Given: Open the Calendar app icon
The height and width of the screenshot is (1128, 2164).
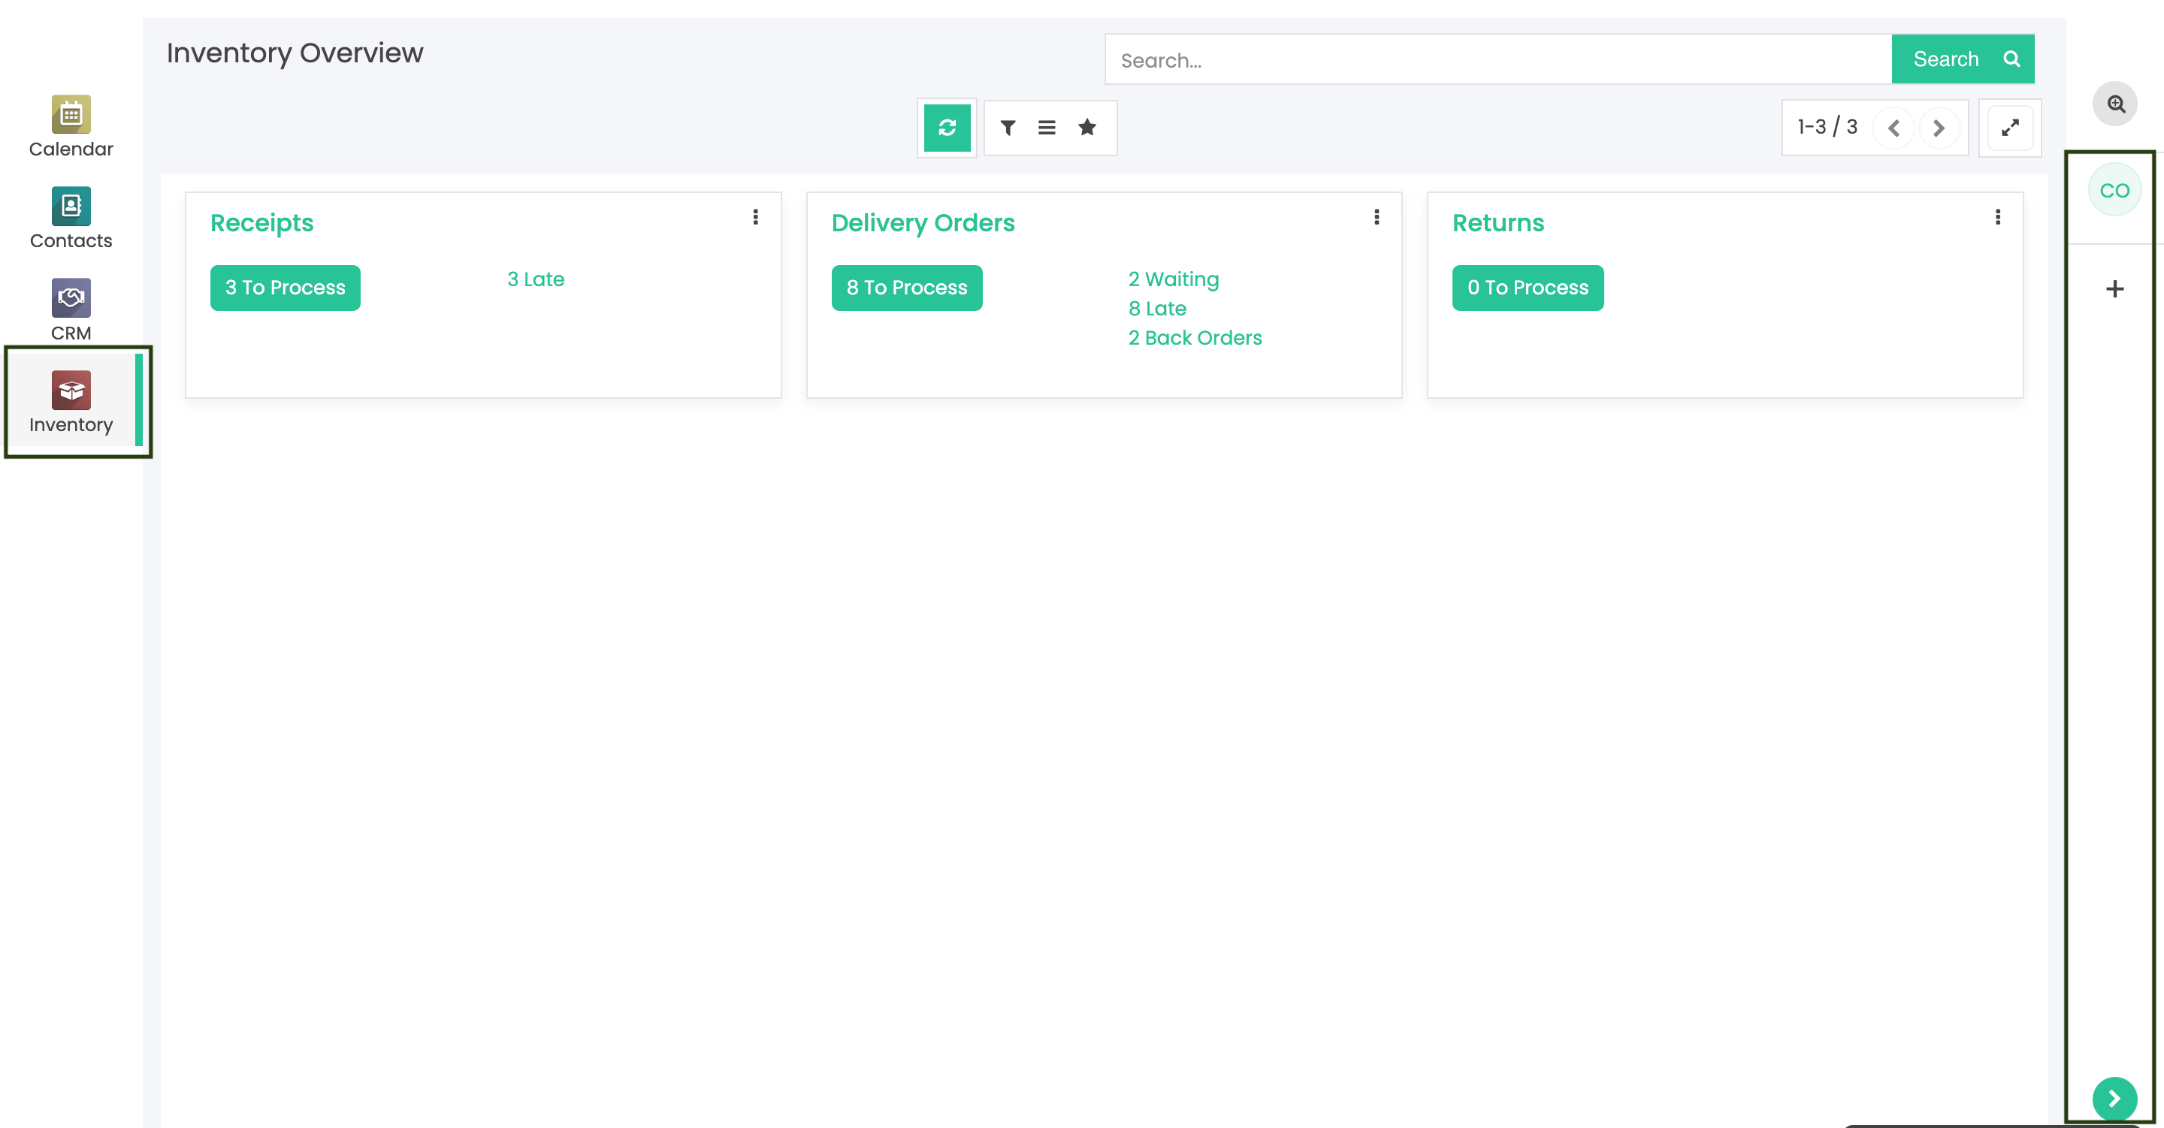Looking at the screenshot, I should click(x=71, y=114).
